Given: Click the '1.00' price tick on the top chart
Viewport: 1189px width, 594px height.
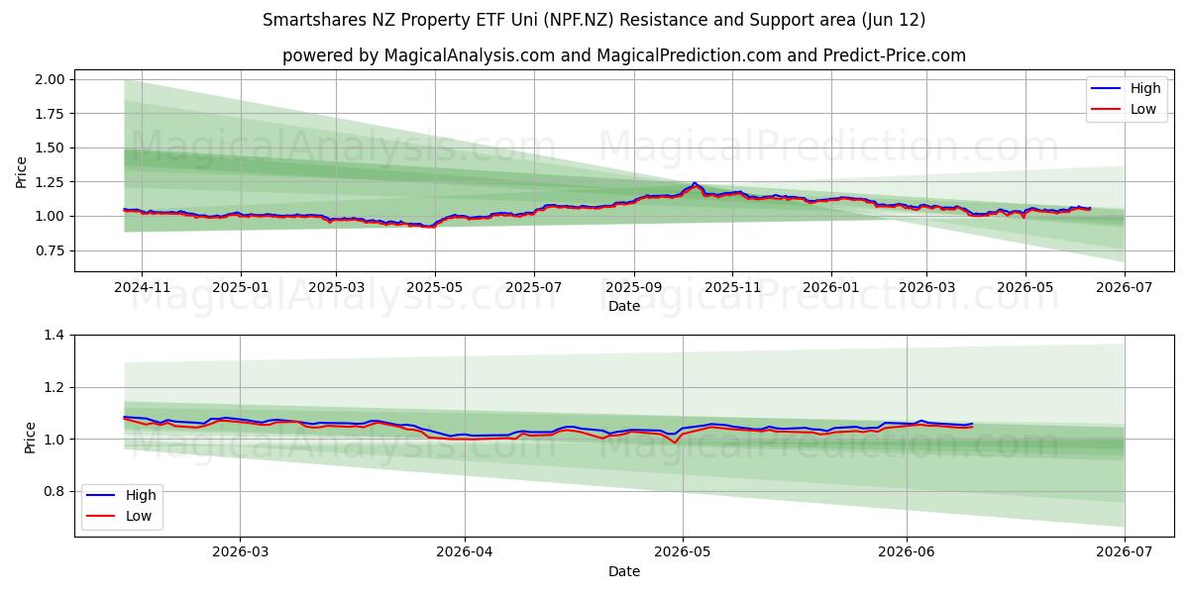Looking at the screenshot, I should [50, 216].
